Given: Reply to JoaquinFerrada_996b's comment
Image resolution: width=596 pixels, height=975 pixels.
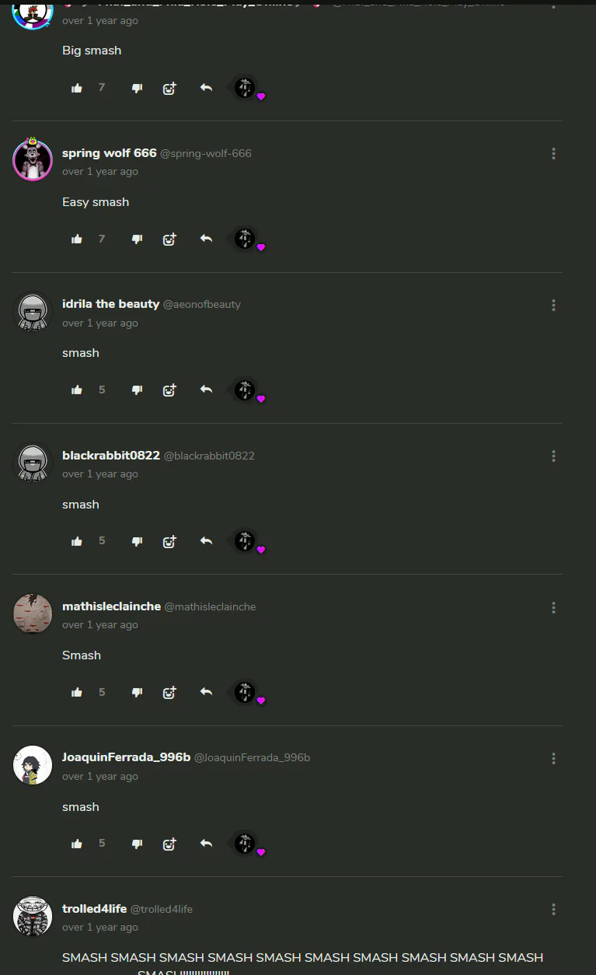Looking at the screenshot, I should coord(206,843).
